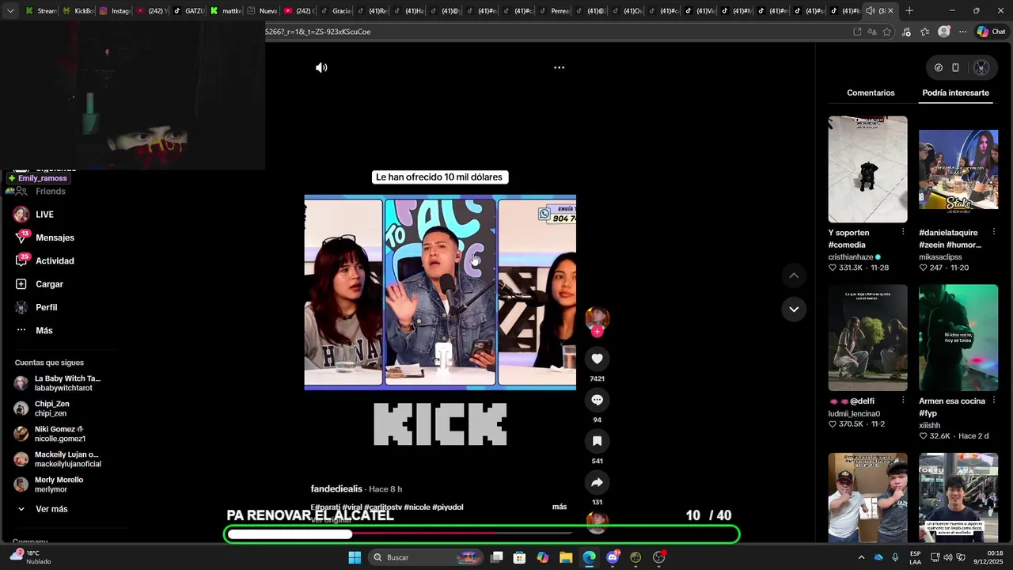Viewport: 1013px width, 570px height.
Task: Like the video with the heart icon
Action: click(597, 359)
